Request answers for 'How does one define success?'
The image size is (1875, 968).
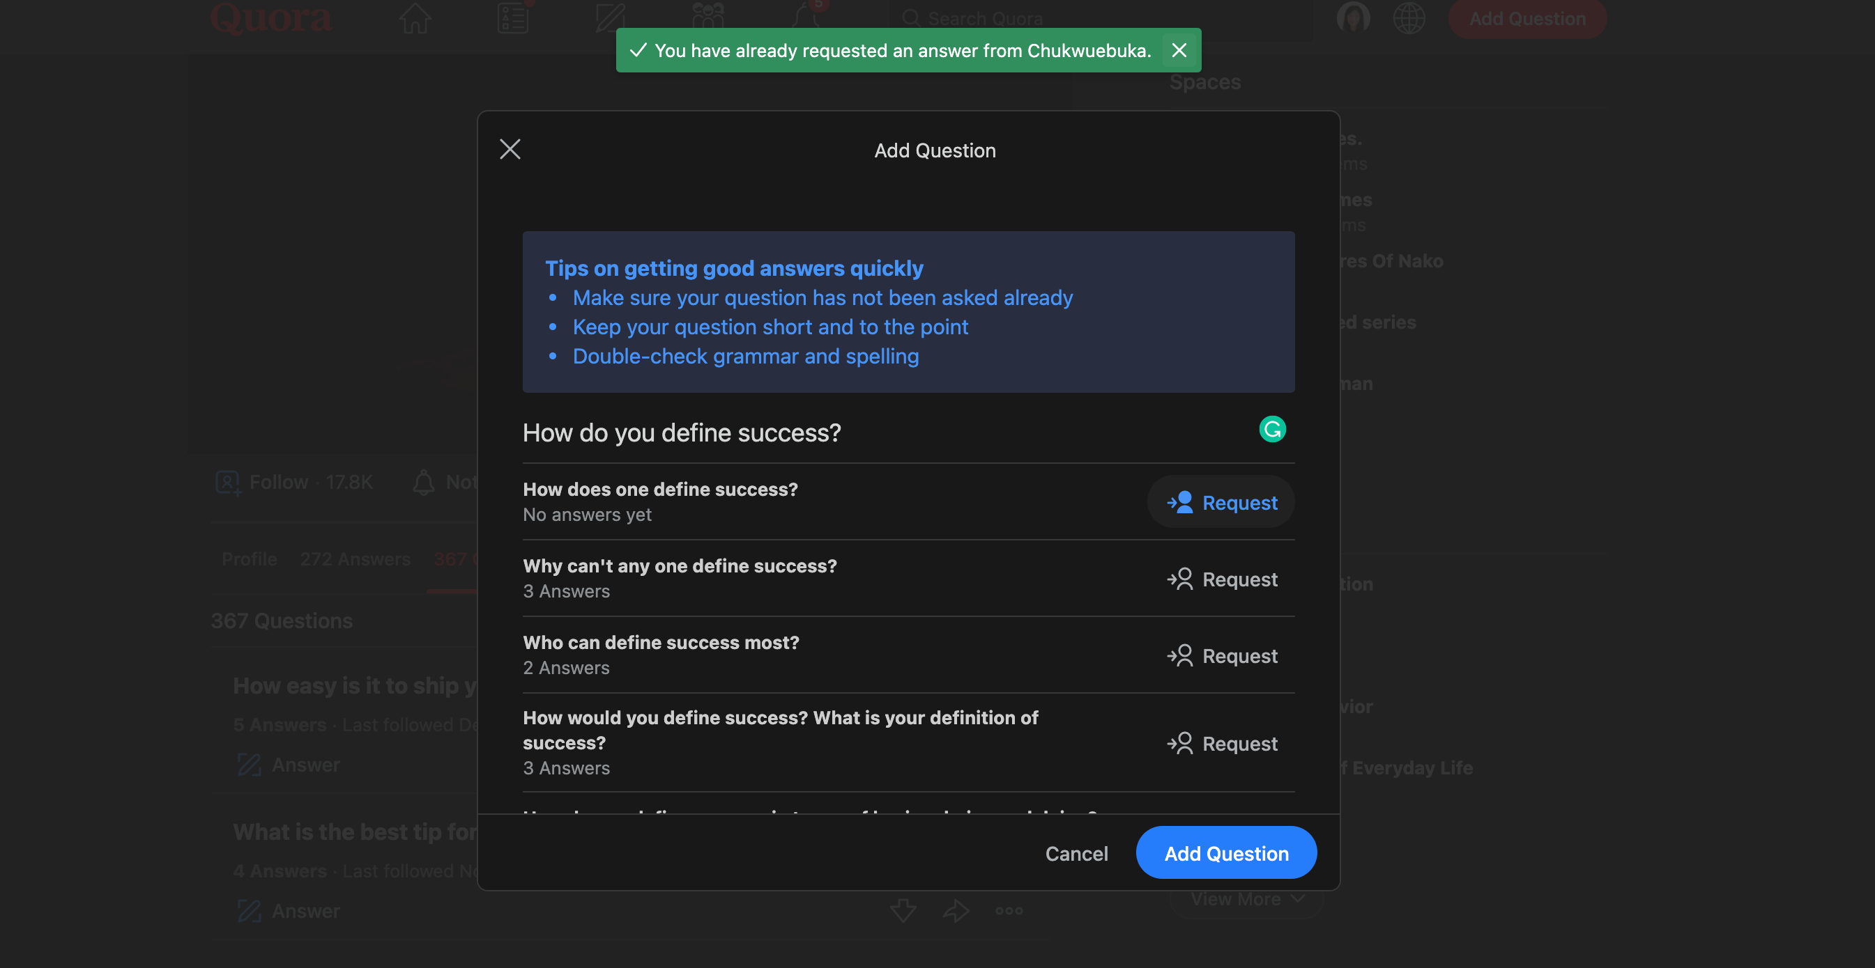1220,502
